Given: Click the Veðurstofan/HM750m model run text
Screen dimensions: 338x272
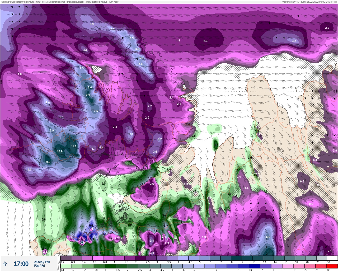Looking at the screenshot, I should point(310,2).
